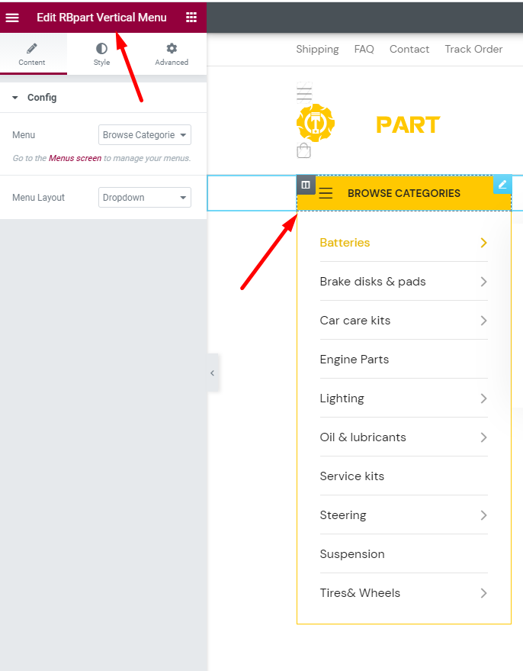This screenshot has height=671, width=523.
Task: Open the widgets grid icon
Action: [x=191, y=17]
